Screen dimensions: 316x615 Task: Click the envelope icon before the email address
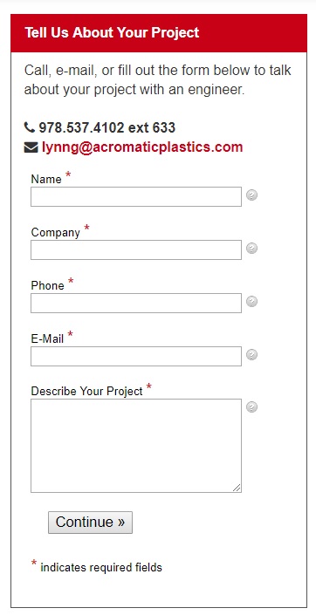[x=31, y=147]
